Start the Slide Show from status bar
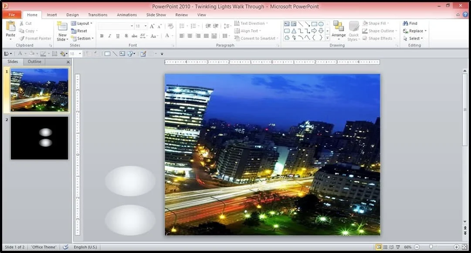Viewport: 471px width, 253px height. point(398,247)
